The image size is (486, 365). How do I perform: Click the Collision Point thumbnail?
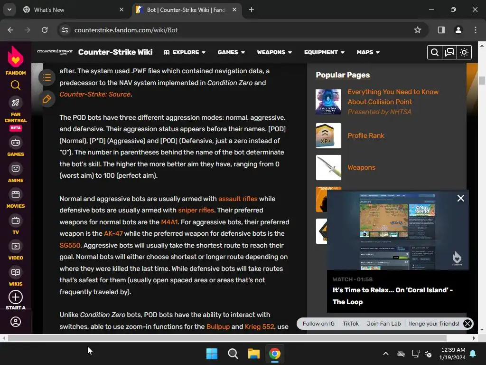click(x=328, y=102)
